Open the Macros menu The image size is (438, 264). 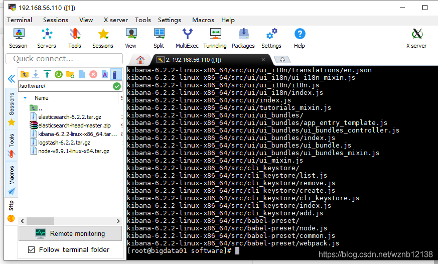[x=203, y=20]
